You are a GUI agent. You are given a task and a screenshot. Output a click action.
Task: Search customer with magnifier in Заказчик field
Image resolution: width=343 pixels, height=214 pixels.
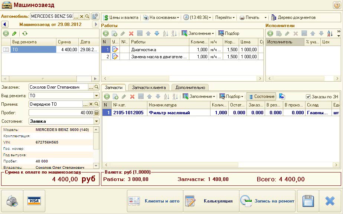[x=97, y=87]
